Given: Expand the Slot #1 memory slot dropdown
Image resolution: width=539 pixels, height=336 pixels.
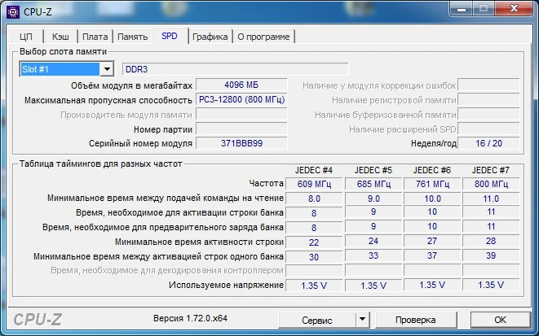Looking at the screenshot, I should pos(107,69).
